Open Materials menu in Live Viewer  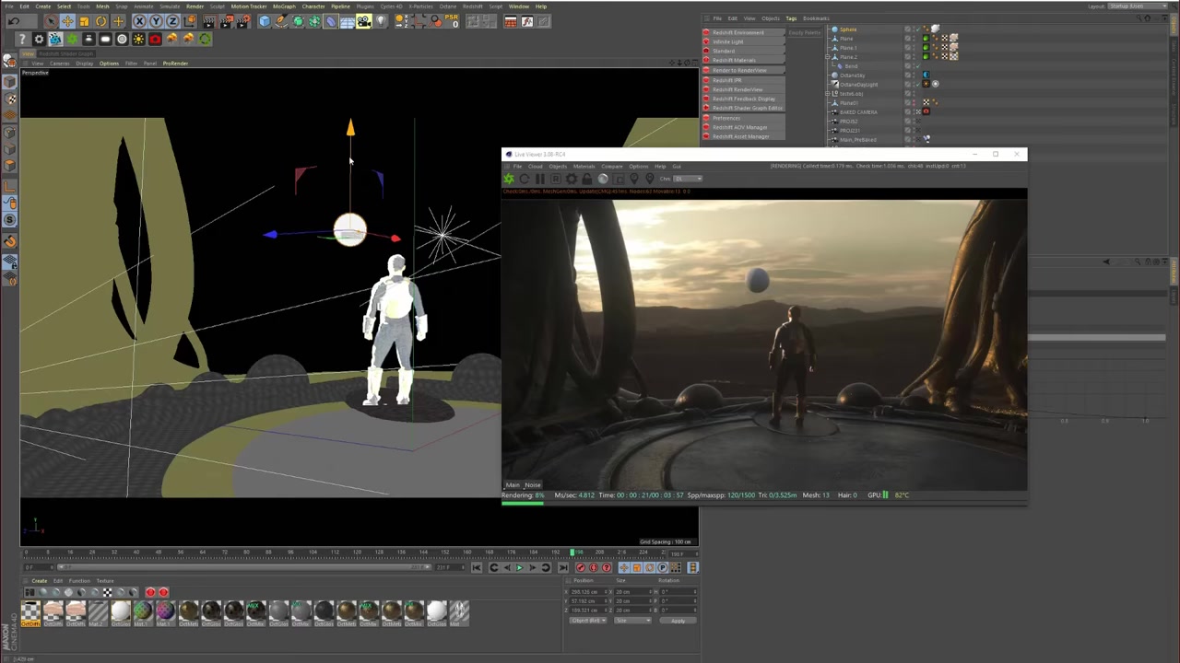(x=584, y=167)
